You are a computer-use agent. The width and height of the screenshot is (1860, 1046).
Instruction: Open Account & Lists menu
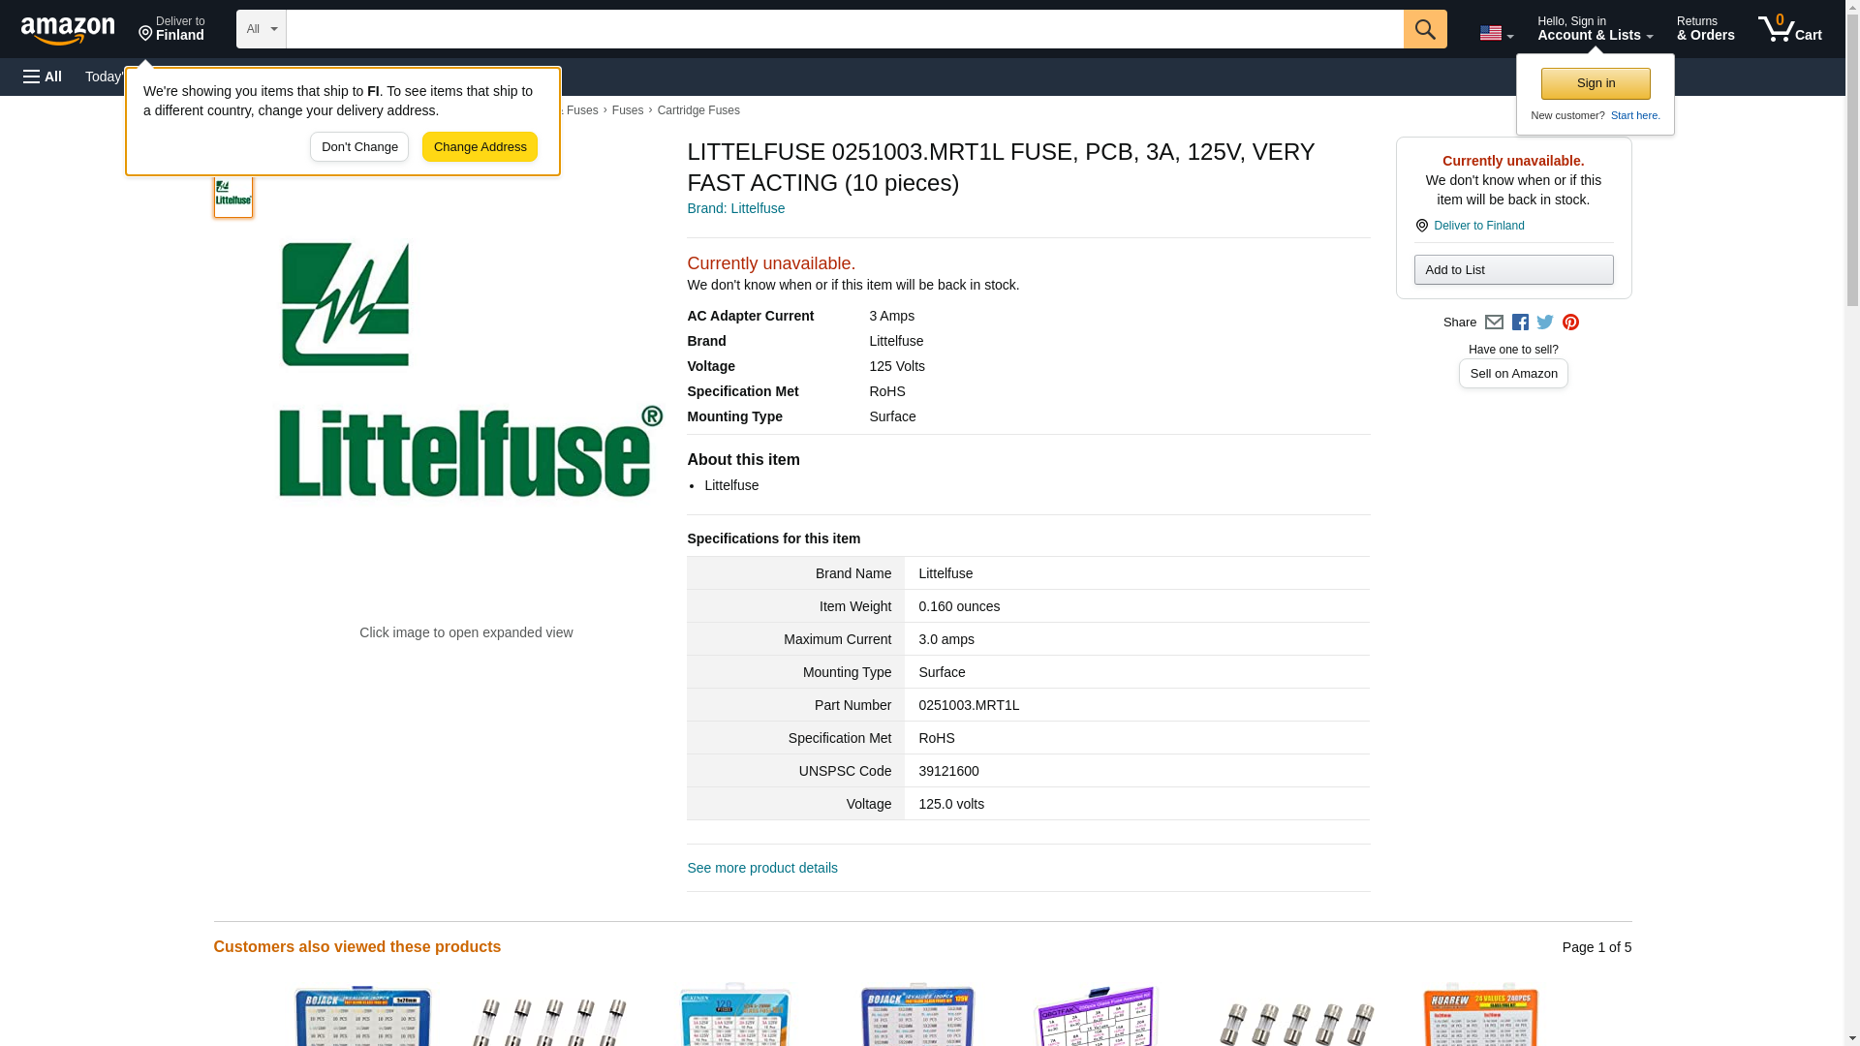(1594, 29)
